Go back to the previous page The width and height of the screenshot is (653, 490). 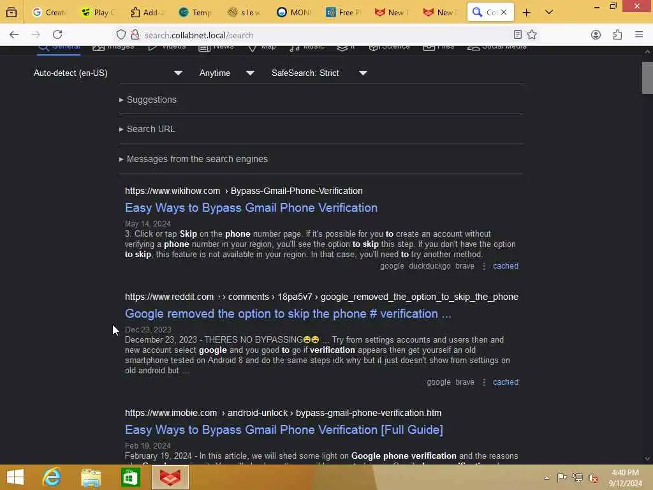point(14,34)
